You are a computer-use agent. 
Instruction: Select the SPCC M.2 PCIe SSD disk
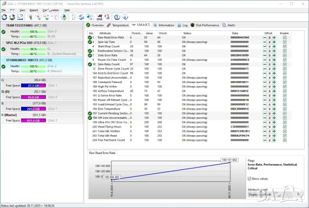coord(42,48)
